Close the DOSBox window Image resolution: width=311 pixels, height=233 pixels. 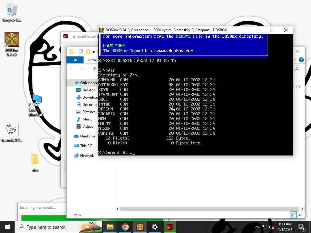pos(285,30)
